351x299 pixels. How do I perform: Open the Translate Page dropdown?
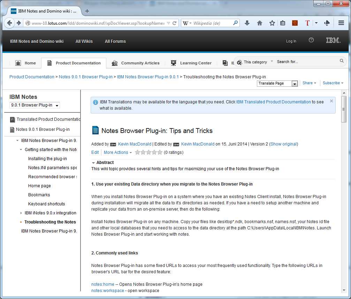click(x=295, y=83)
